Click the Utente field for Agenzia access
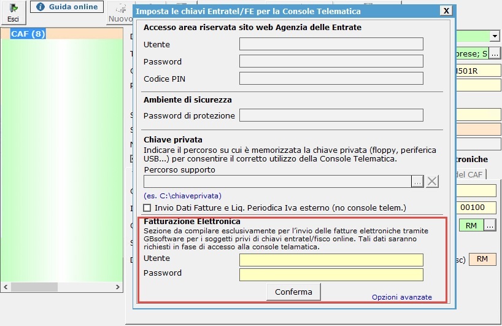This screenshot has height=326, width=502. 331,44
